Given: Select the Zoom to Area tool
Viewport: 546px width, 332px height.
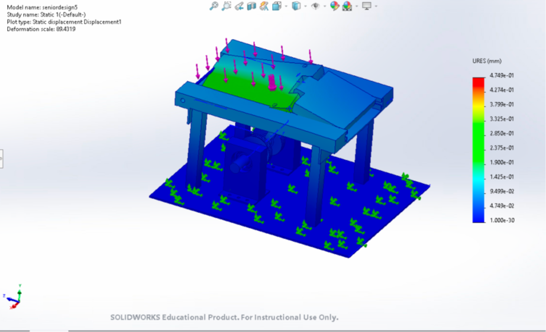Looking at the screenshot, I should point(227,6).
